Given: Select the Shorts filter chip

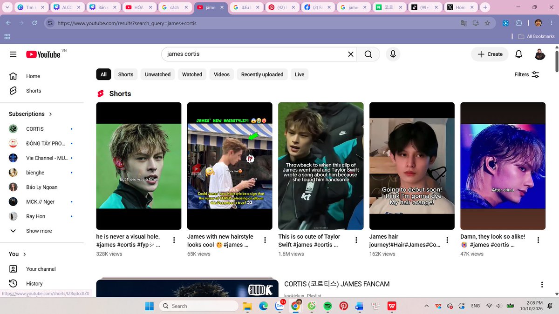Looking at the screenshot, I should (126, 74).
